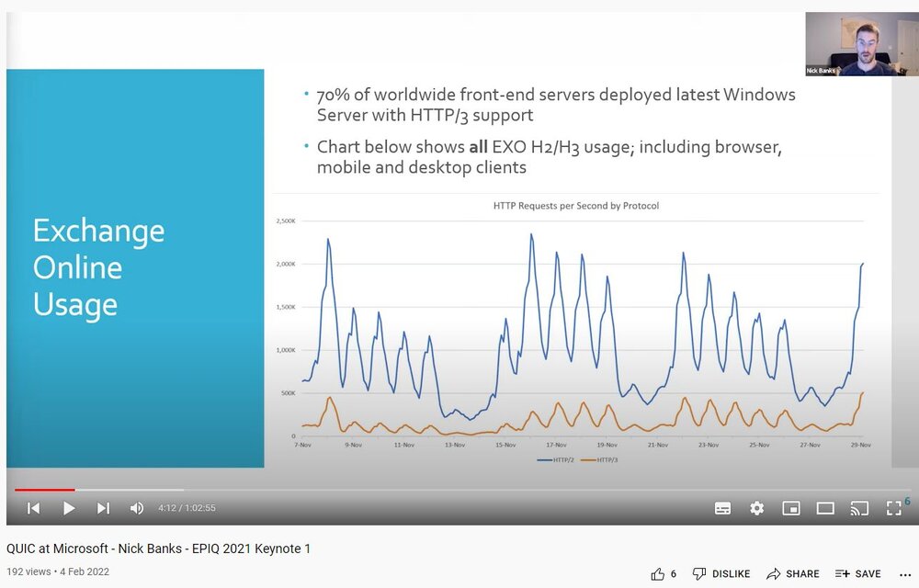Click the video time display 4:12 / 1:02:55

pyautogui.click(x=187, y=508)
